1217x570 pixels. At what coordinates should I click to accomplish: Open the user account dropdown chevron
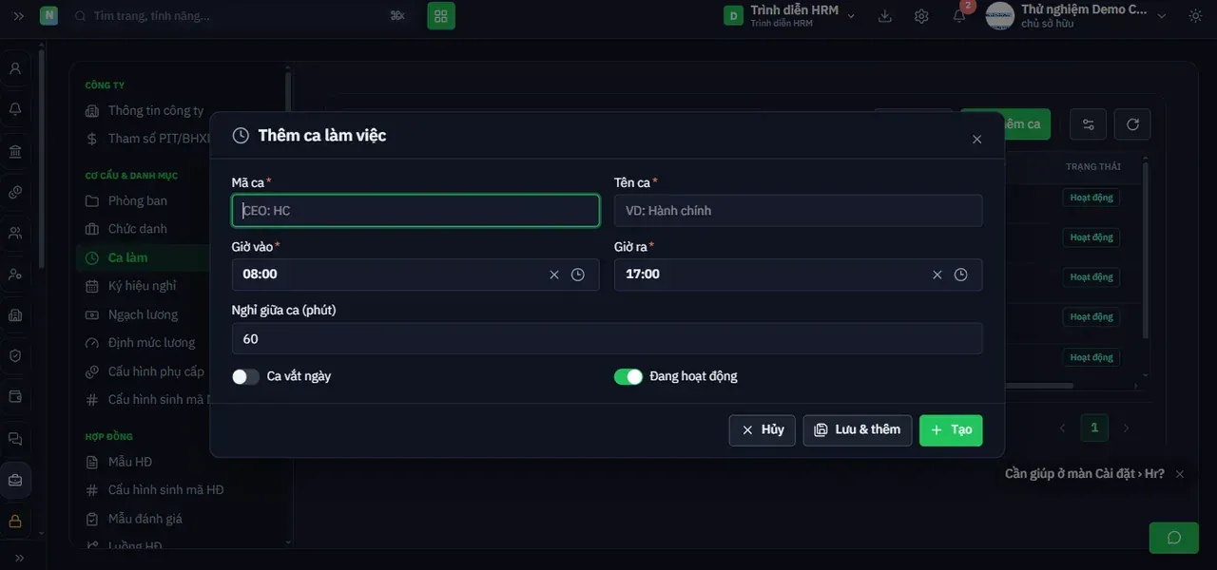(x=1162, y=16)
